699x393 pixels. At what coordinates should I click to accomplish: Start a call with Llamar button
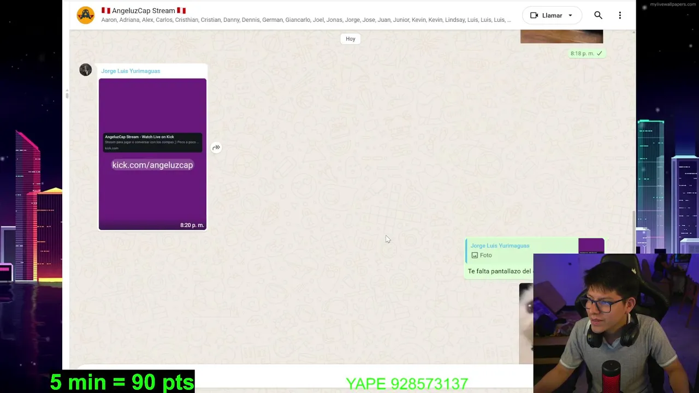click(x=552, y=15)
